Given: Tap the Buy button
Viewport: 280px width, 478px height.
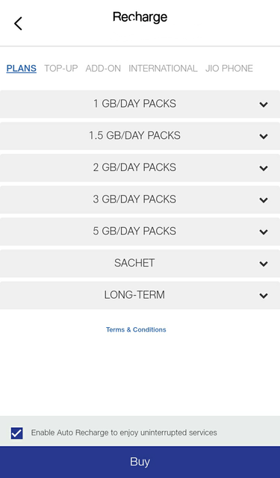Looking at the screenshot, I should point(140,462).
